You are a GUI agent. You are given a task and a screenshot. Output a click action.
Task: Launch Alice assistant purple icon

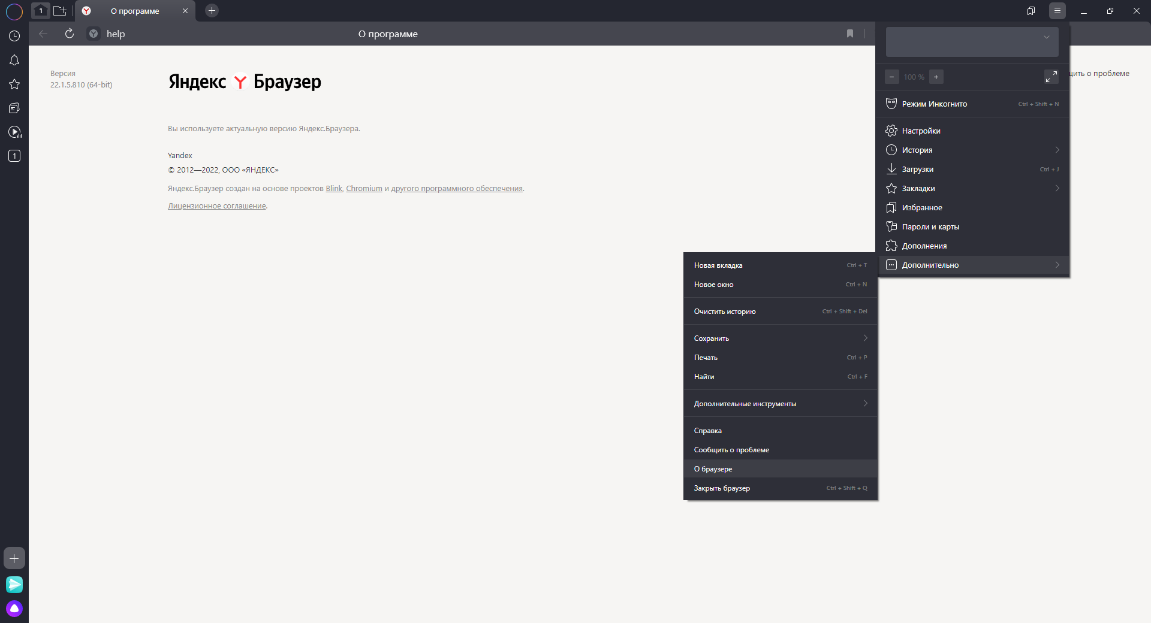tap(14, 609)
